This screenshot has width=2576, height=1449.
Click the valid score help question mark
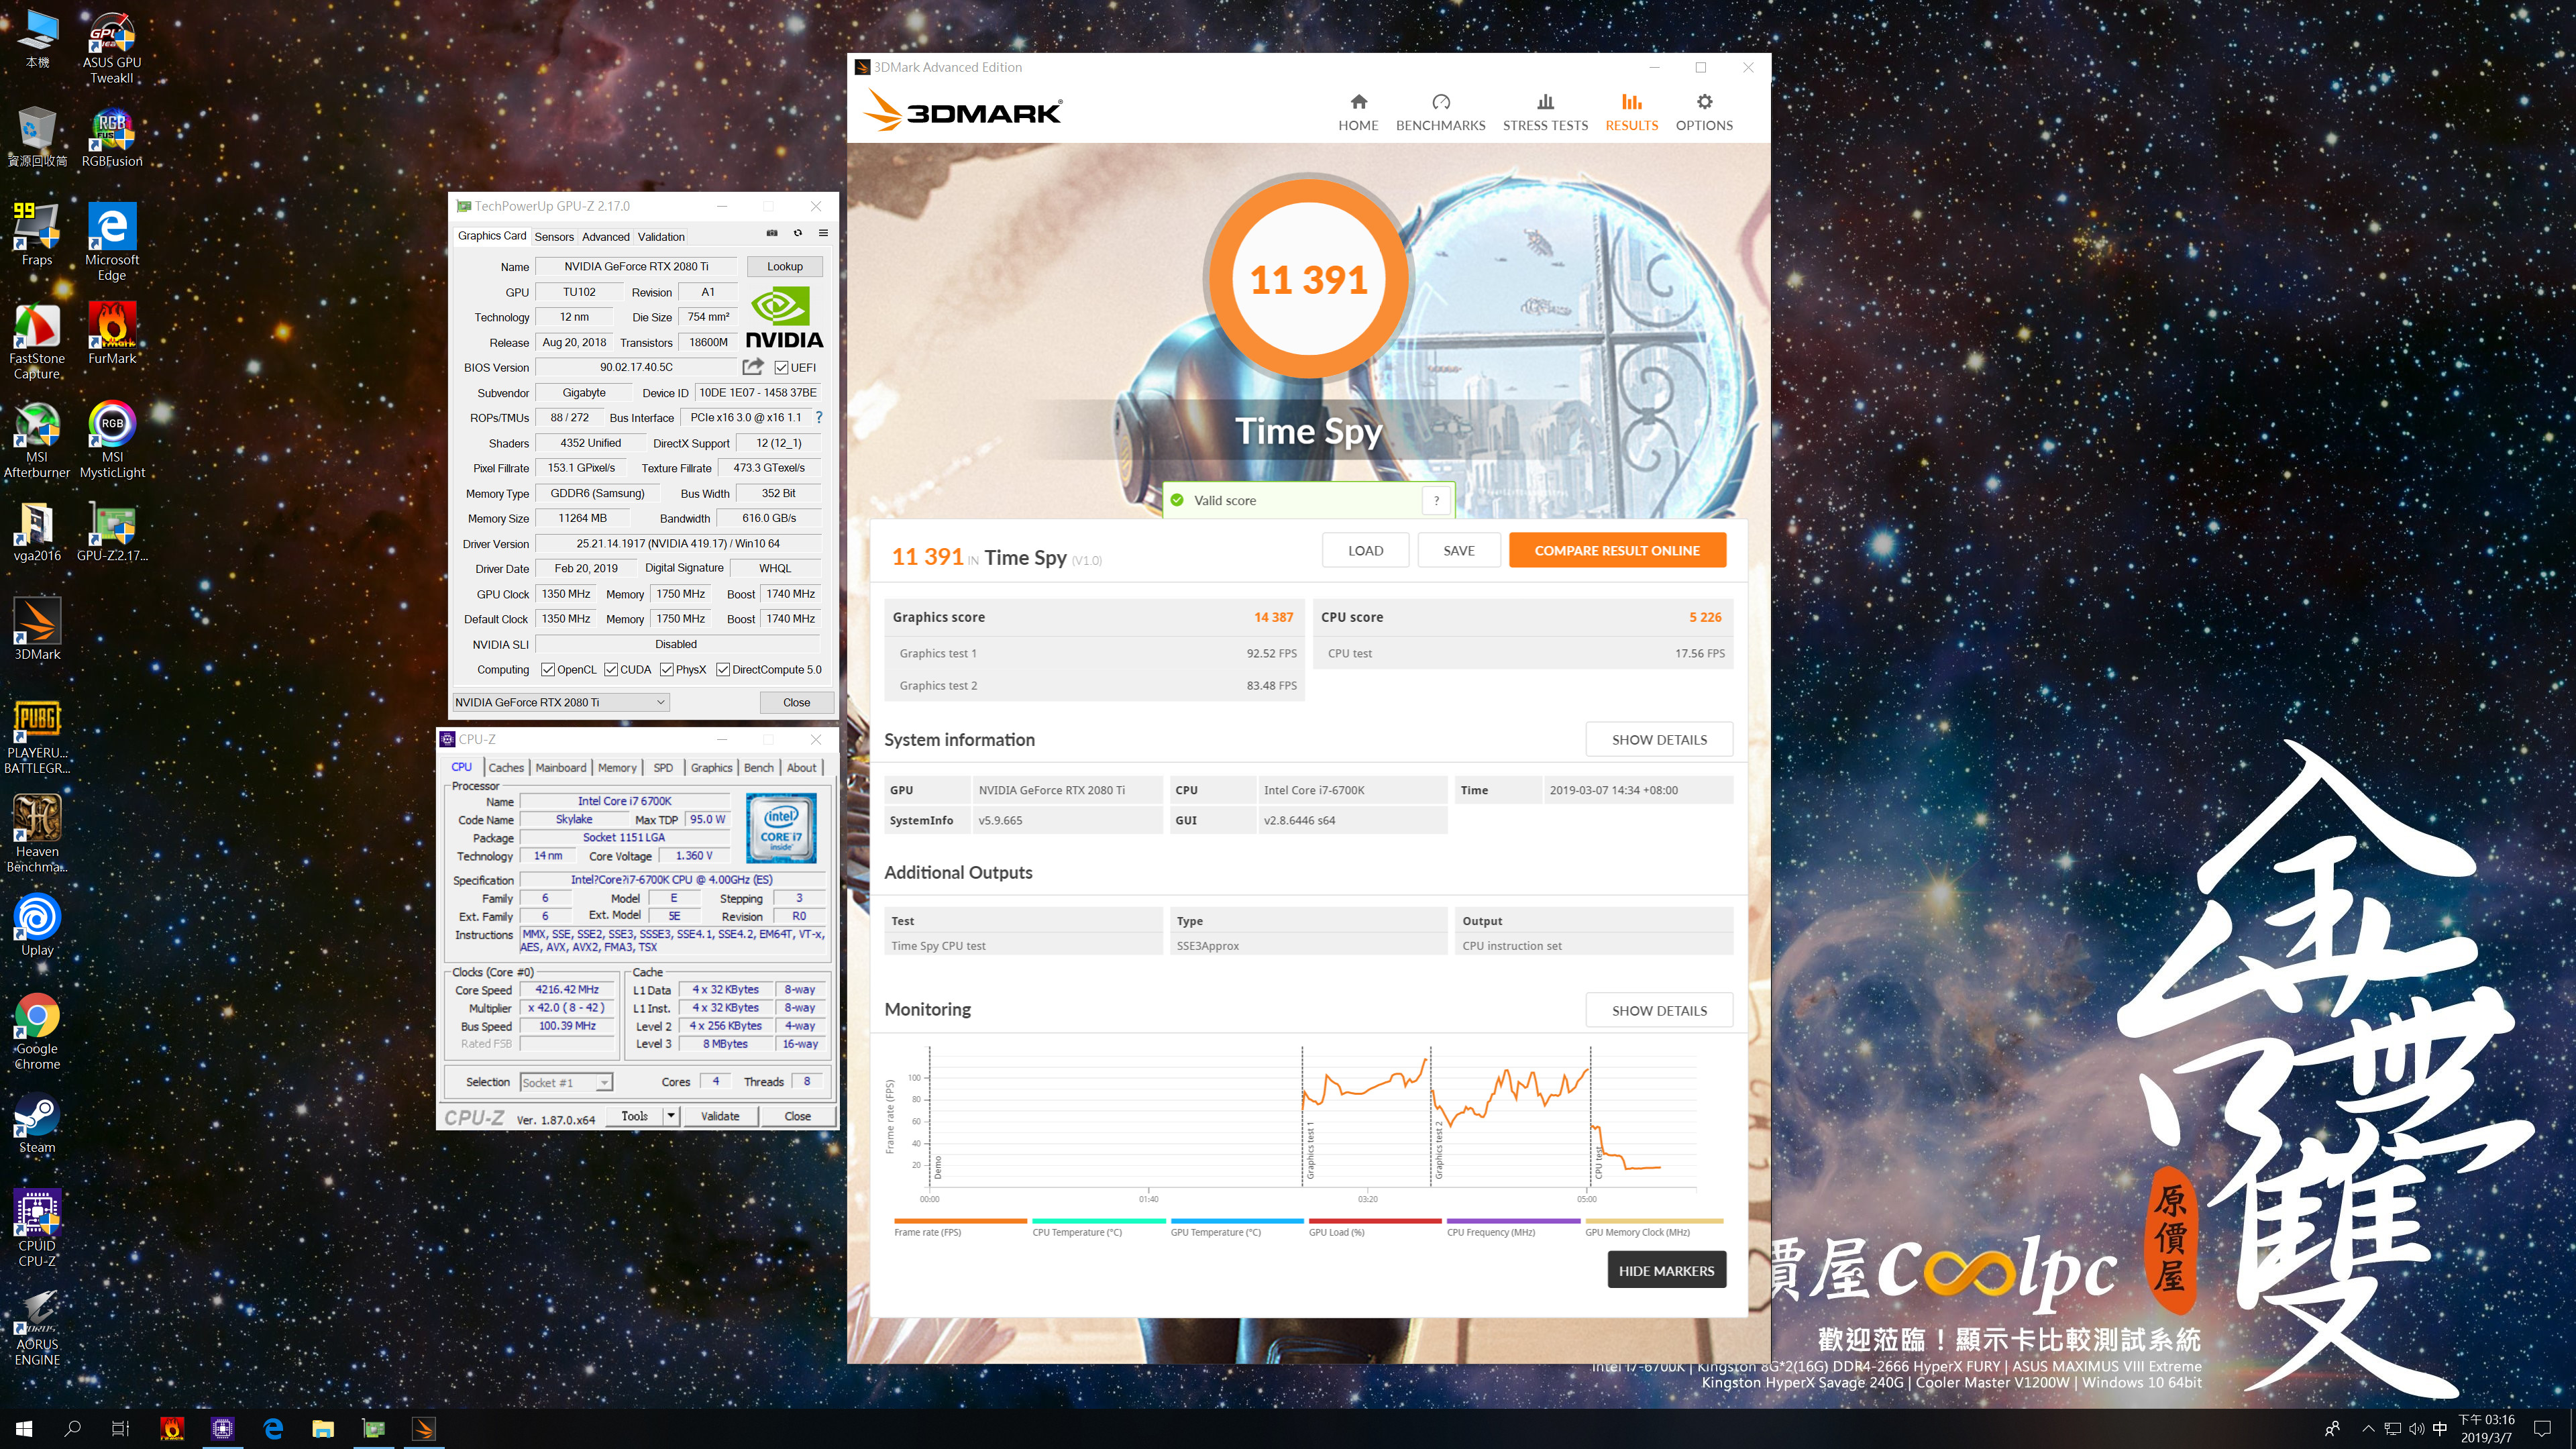coord(1436,500)
